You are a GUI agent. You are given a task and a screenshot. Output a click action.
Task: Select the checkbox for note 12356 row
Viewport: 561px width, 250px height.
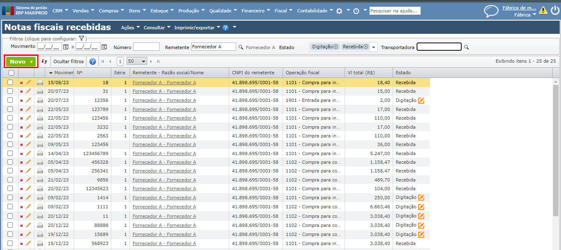10,100
